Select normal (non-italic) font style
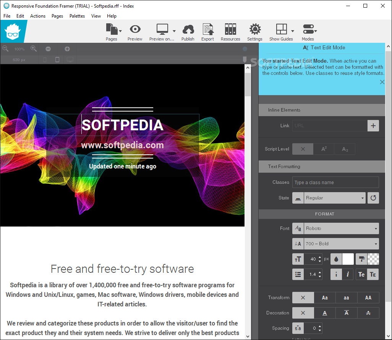Viewport: 392px width, 340px height. tap(336, 275)
